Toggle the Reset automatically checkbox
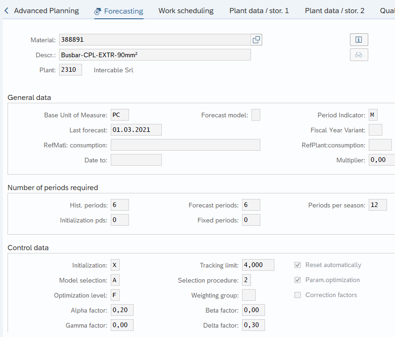The image size is (395, 337). (297, 265)
